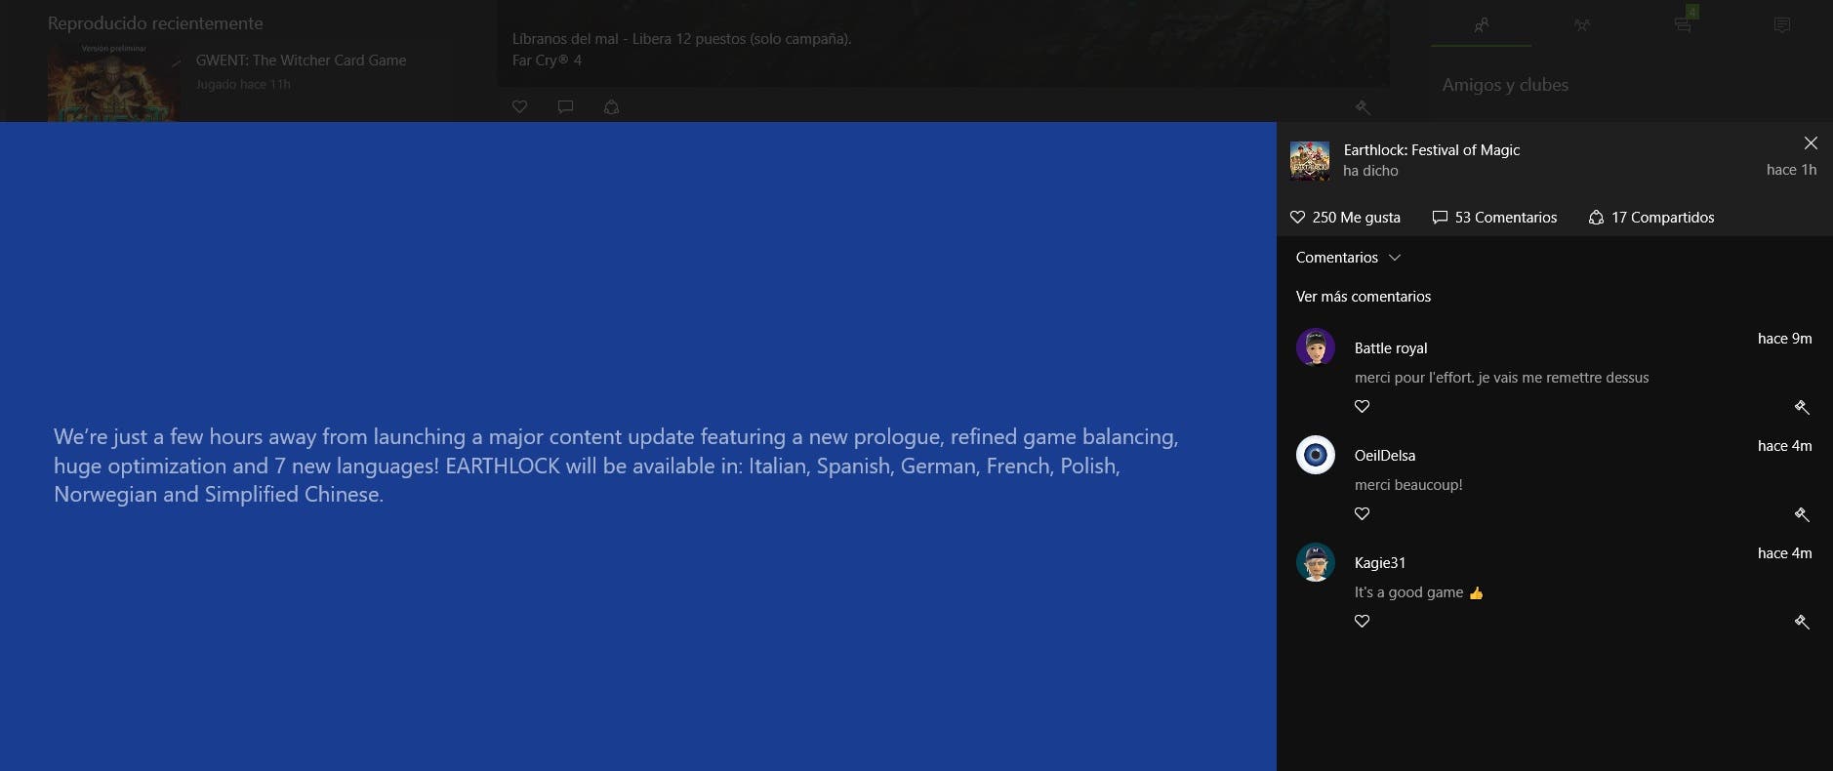Report Battle royal's comment with gavel icon

(x=1802, y=407)
